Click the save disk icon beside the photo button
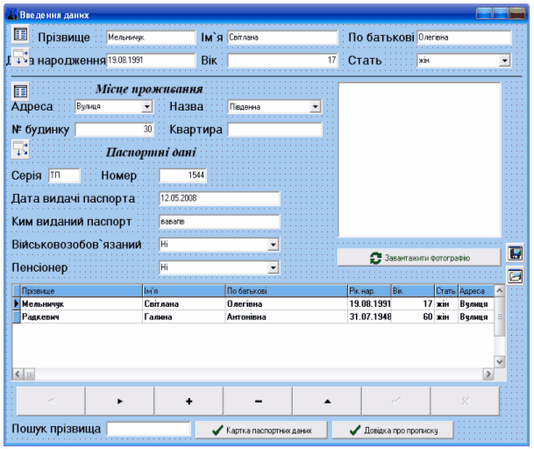Screen dimensions: 534x449 [516, 254]
